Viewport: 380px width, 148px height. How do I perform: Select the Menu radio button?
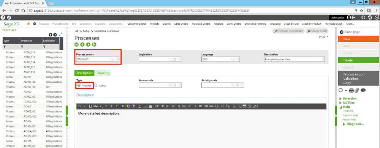(x=96, y=85)
